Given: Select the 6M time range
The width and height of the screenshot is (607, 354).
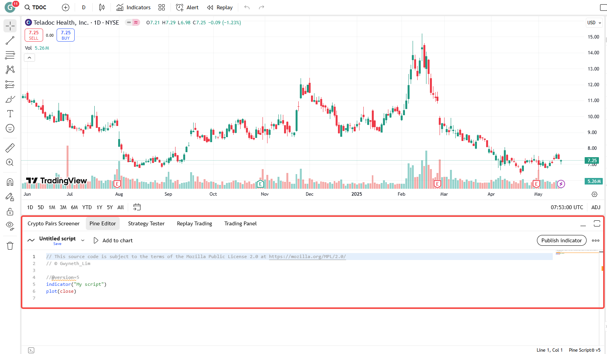Looking at the screenshot, I should (x=74, y=207).
